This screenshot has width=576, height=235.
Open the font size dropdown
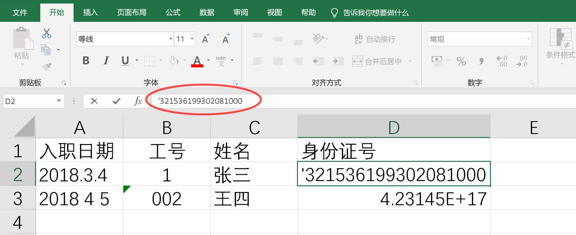(192, 39)
